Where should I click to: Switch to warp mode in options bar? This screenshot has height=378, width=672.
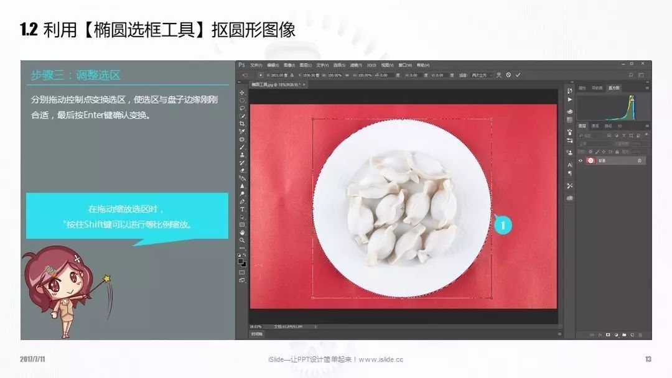click(499, 75)
